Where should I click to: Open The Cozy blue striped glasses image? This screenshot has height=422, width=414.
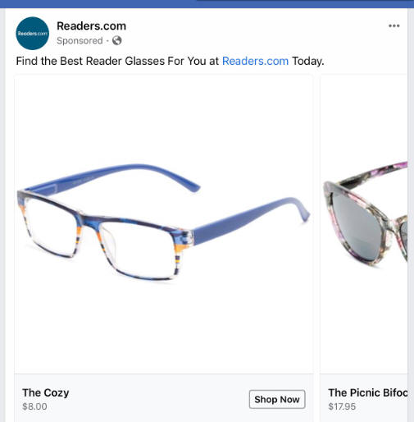(163, 224)
